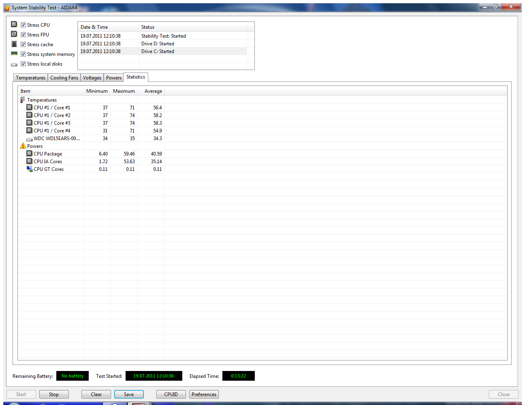Click the 'CPU #1 / Core #2' row label
Screen dimensions: 525x405
pyautogui.click(x=52, y=115)
